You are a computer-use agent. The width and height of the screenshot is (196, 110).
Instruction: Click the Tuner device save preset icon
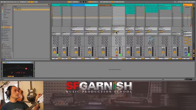click(33, 62)
